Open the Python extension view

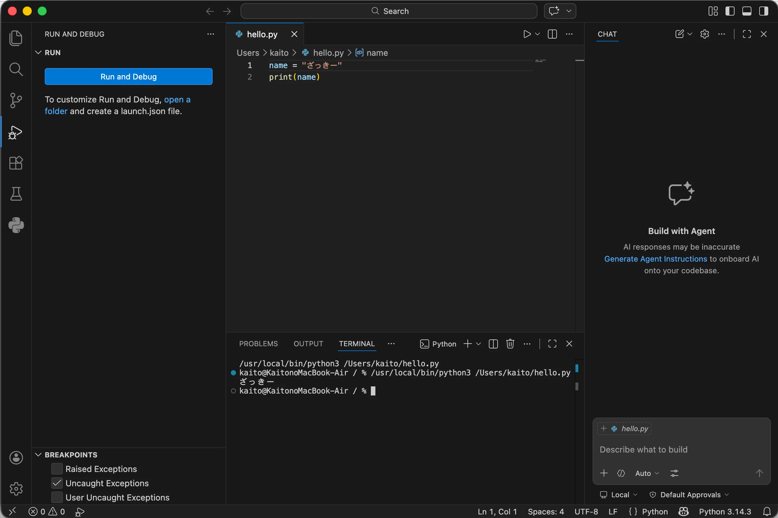point(16,225)
